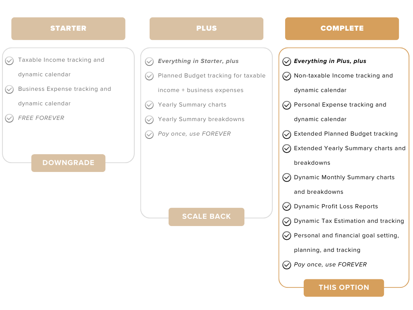Screen dimensions: 413x310
Task: Click the FREE FOREVER checkmark icon
Action: 9,118
